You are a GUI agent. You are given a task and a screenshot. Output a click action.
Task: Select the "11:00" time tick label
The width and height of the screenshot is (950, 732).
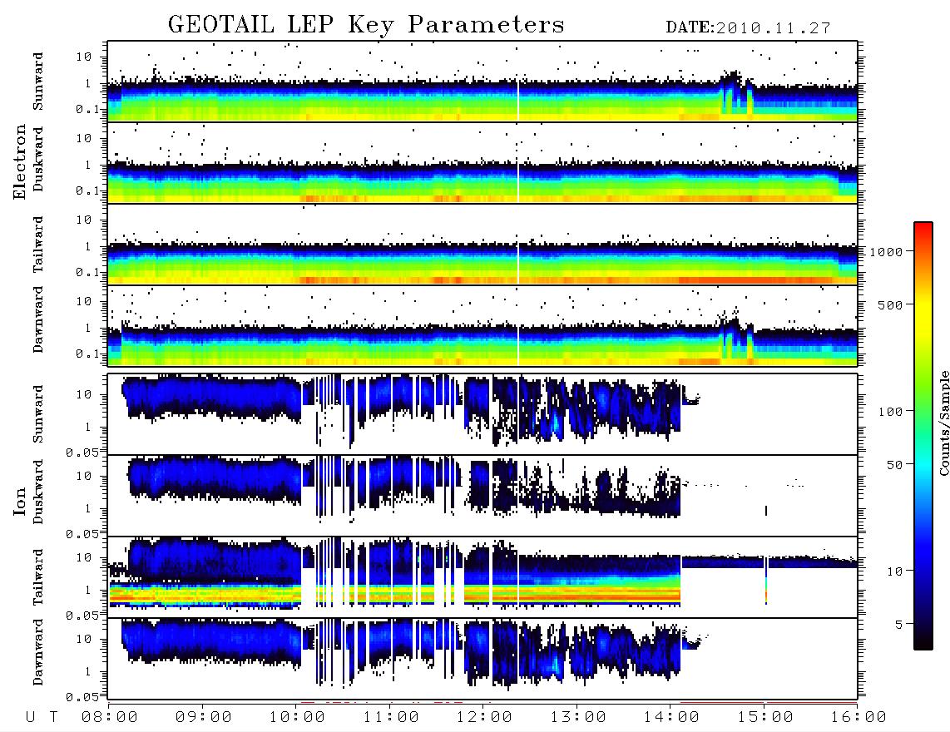[391, 718]
